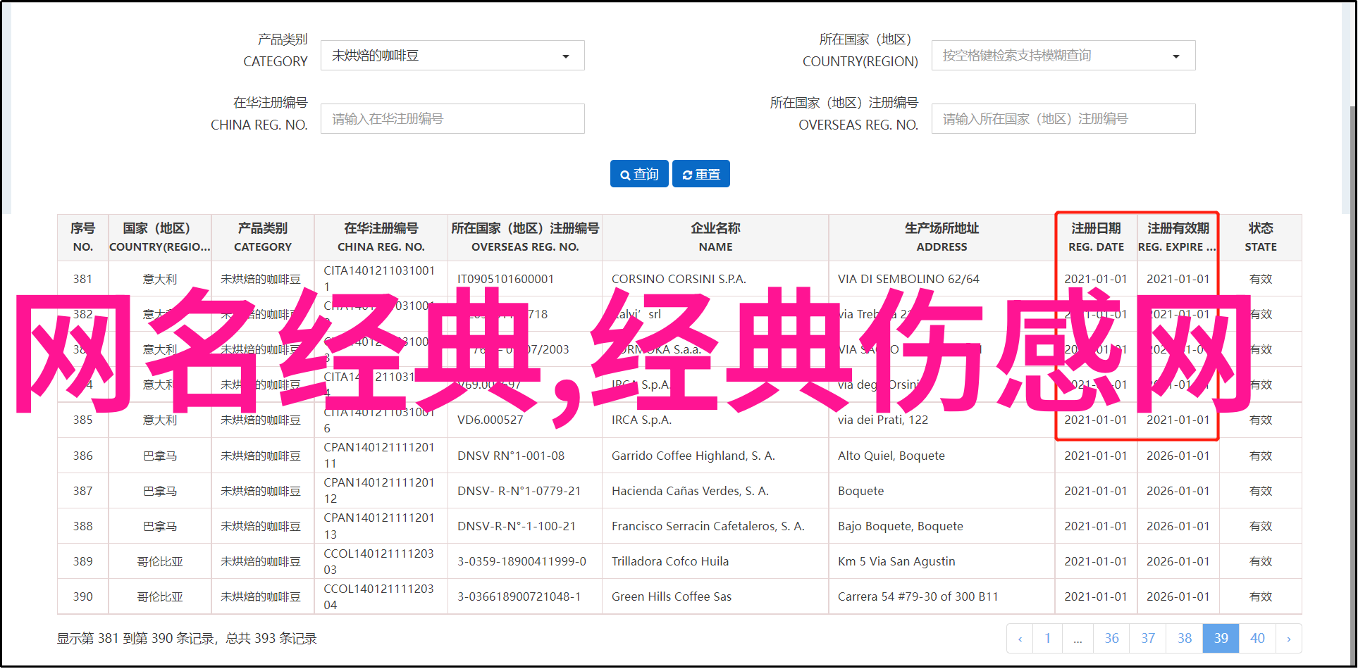
Task: Jump to page 1
Action: 1048,638
